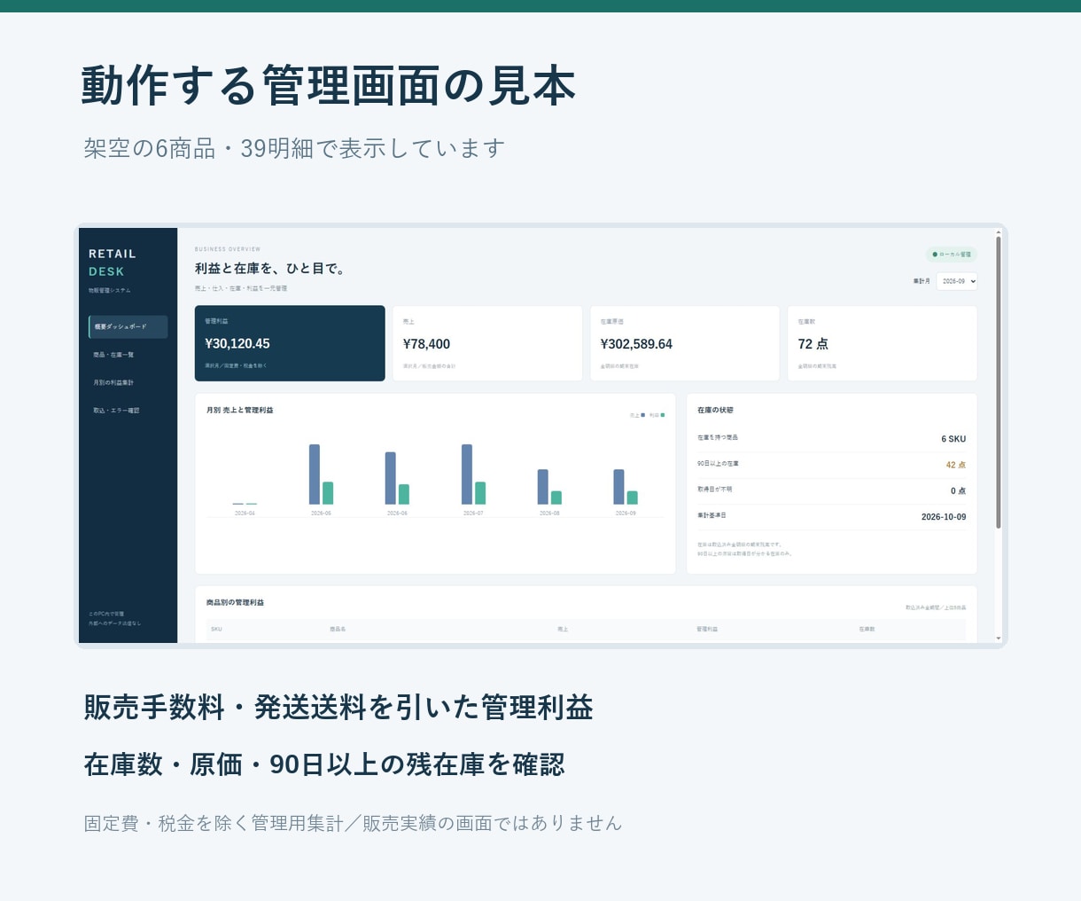This screenshot has height=901, width=1081.
Task: Sort by the 在庫数 column header
Action: click(867, 629)
